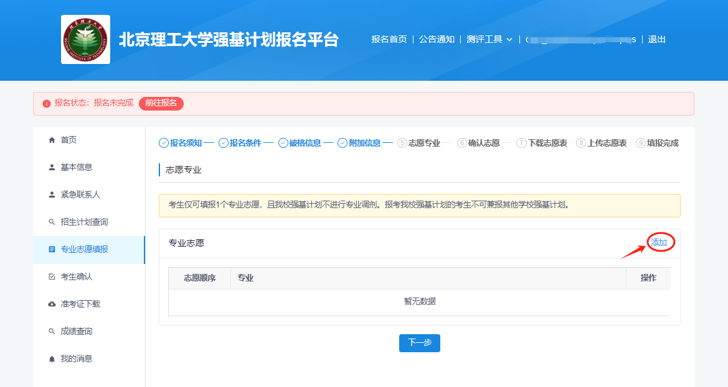Jump to the 报名须知 step label
Image resolution: width=728 pixels, height=387 pixels.
click(x=186, y=143)
